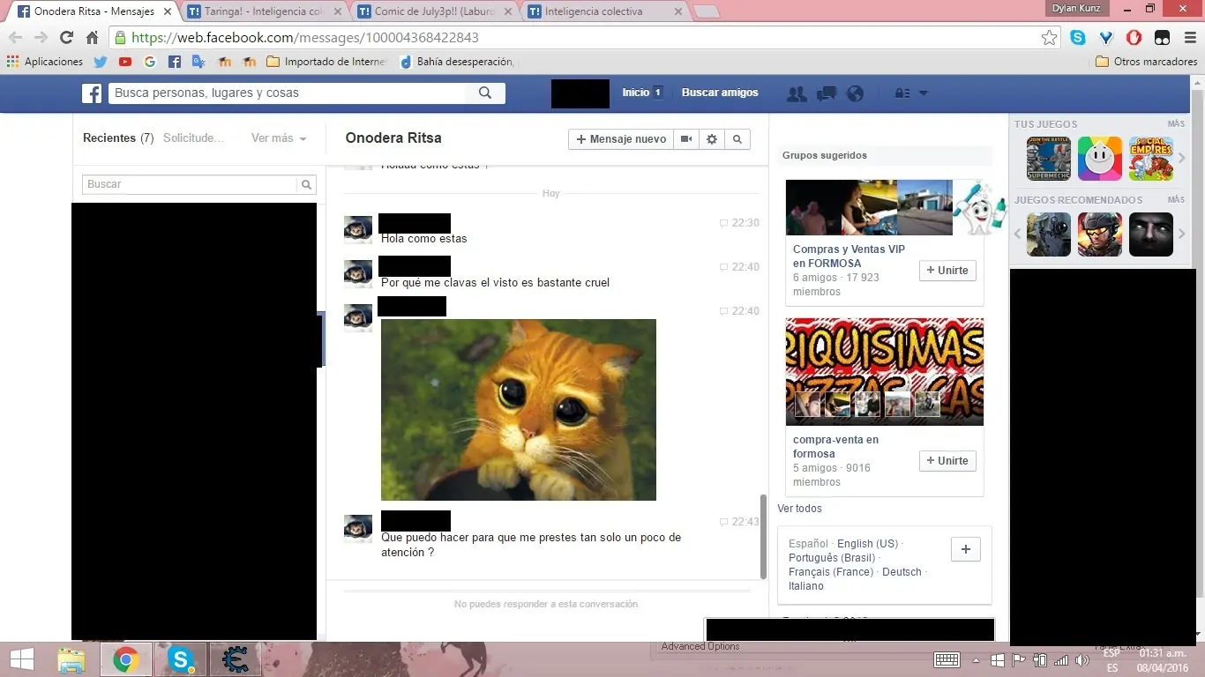Open the Twitter bookmark
This screenshot has height=677, width=1205.
click(100, 62)
